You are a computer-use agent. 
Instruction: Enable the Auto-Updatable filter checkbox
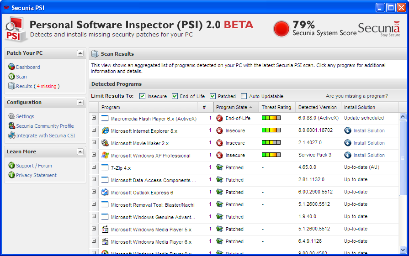pos(244,96)
